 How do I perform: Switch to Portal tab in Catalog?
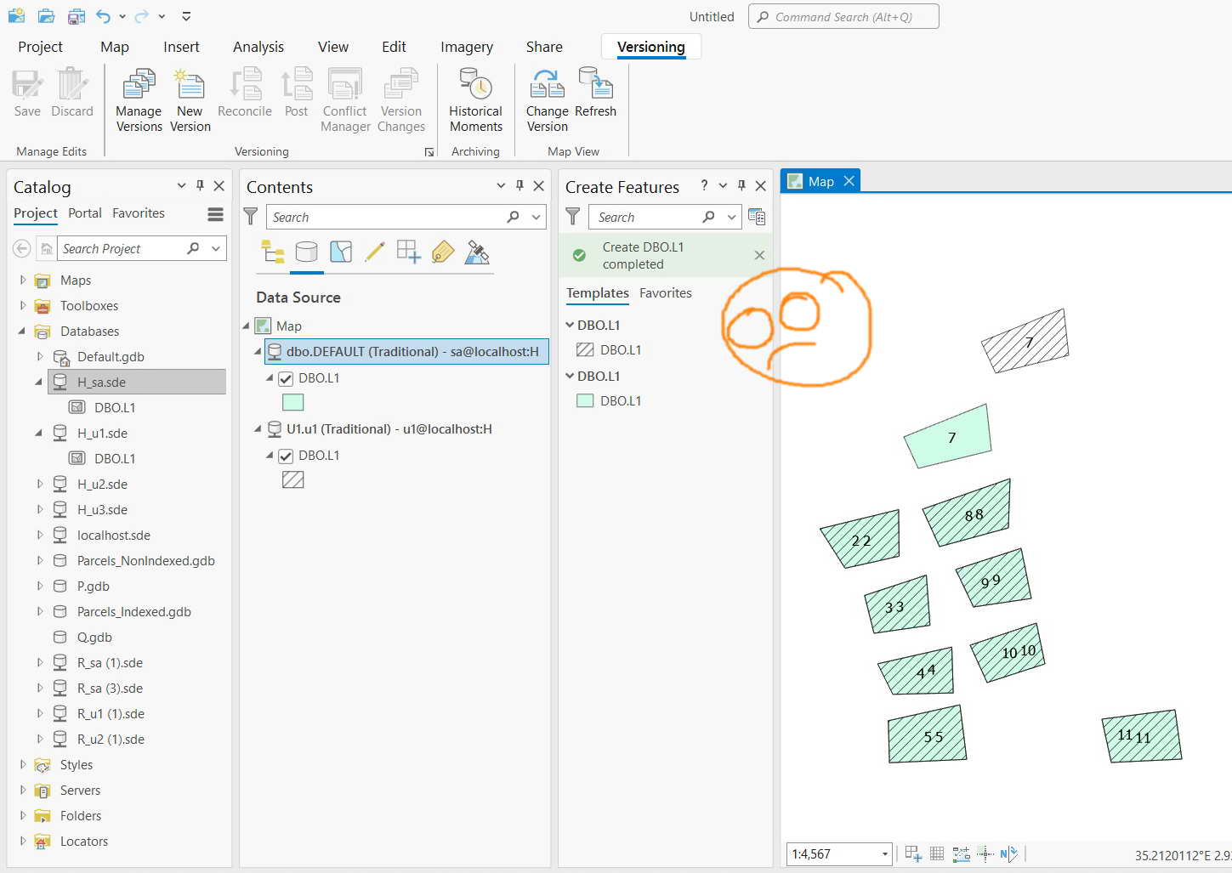(85, 213)
